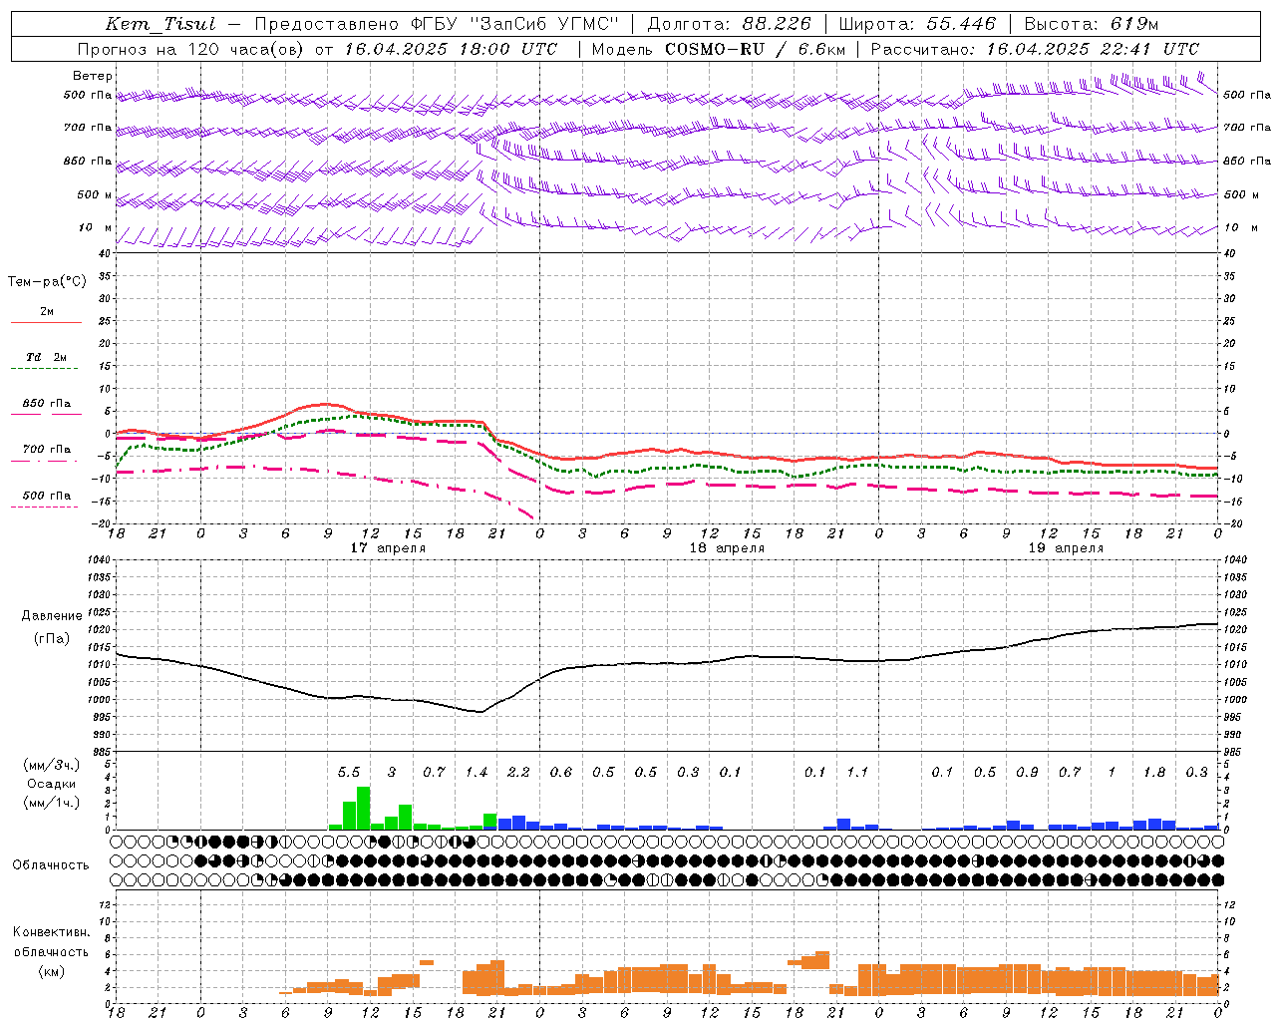This screenshot has height=1021, width=1276.
Task: Click the Тем-ра(°C) temperature panel label
Action: tap(47, 282)
